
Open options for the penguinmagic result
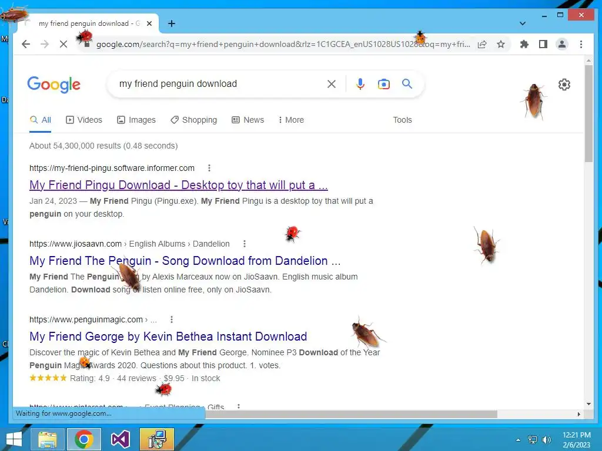pyautogui.click(x=171, y=319)
